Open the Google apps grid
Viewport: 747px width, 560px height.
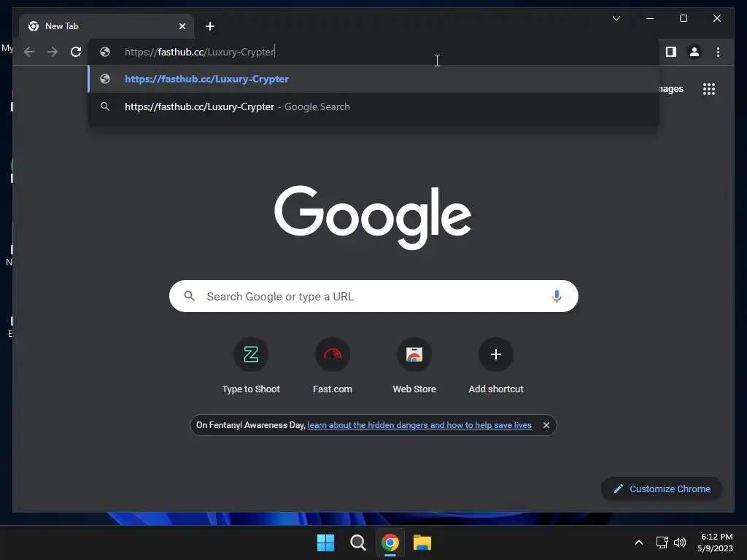pos(709,89)
